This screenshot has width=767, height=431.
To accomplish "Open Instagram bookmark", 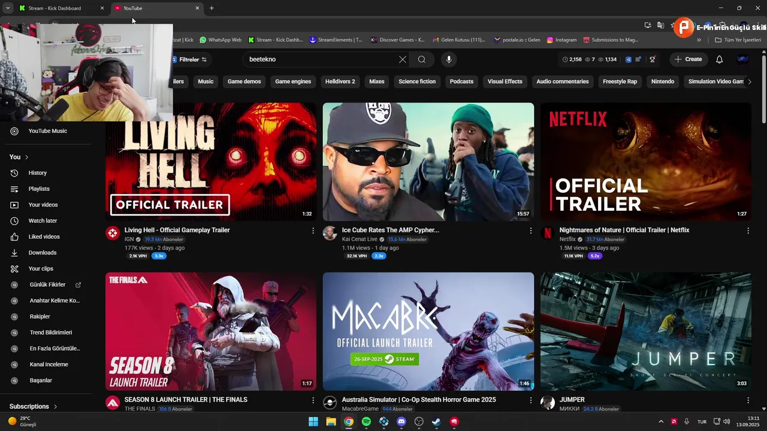I will coord(561,40).
